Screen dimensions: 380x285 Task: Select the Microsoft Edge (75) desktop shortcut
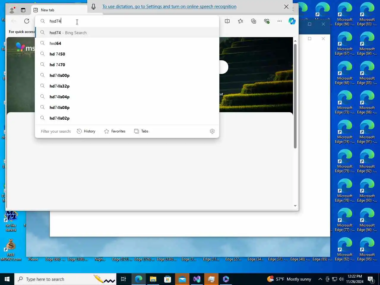click(345, 161)
